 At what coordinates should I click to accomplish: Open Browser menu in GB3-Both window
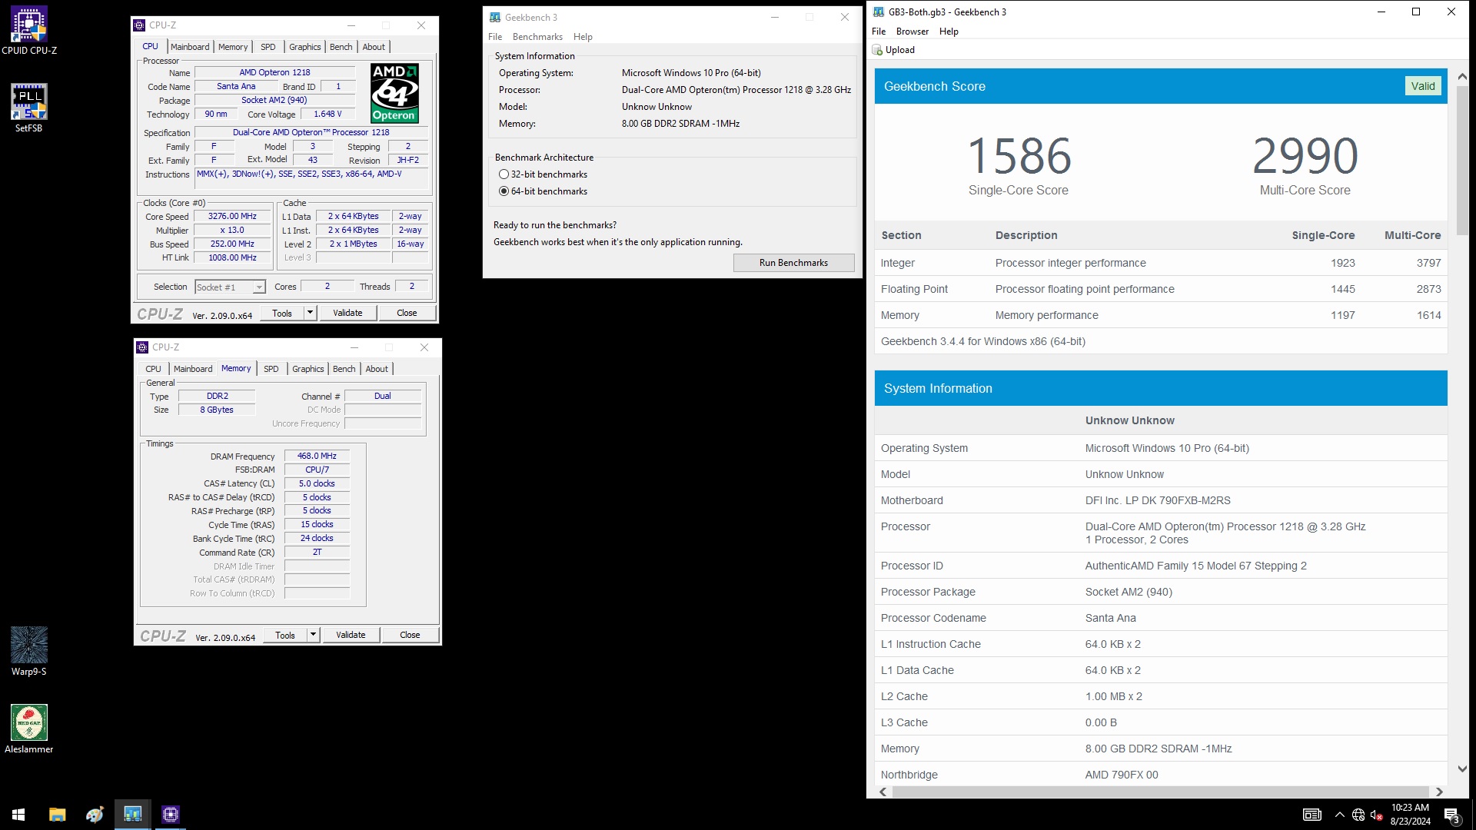point(912,32)
